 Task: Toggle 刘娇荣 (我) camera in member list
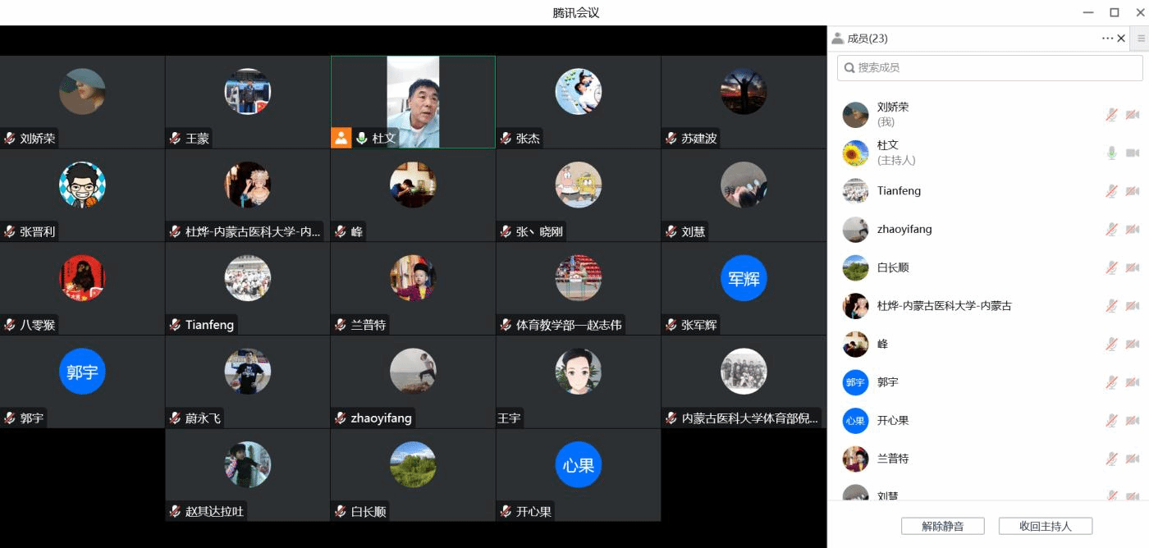pos(1133,115)
